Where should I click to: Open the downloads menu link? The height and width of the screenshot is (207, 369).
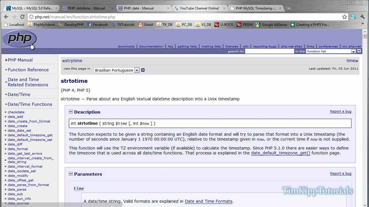coord(126,46)
